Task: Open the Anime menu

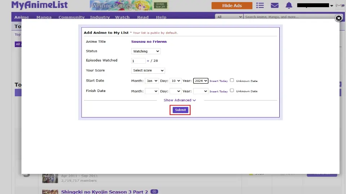Action: (x=22, y=17)
